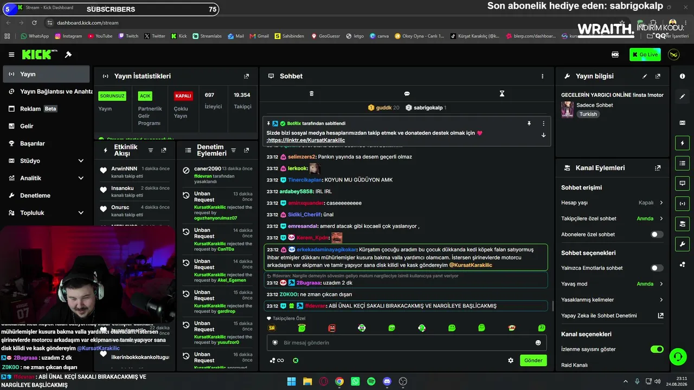Screen dimensions: 694x390
Task: Click the trash icon in chat toolbar
Action: click(311, 94)
